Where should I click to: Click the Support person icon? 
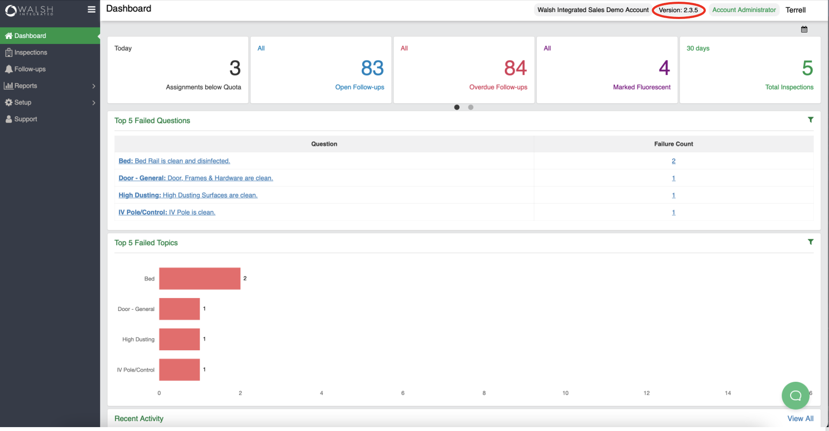point(9,119)
